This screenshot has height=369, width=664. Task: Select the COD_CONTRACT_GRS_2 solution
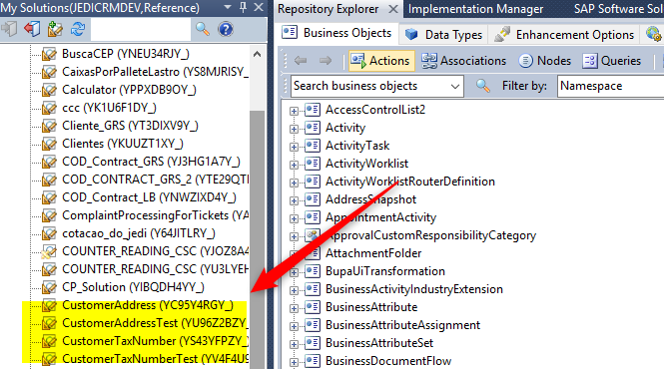click(155, 180)
